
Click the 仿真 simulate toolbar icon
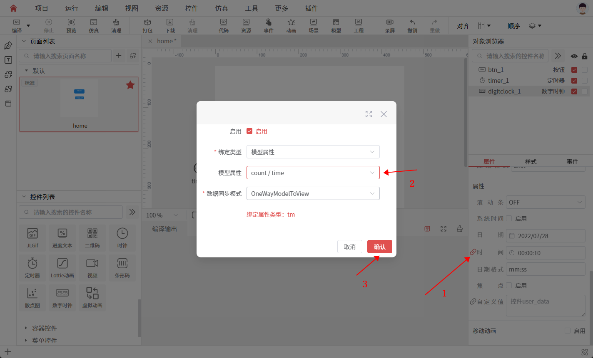click(x=94, y=26)
